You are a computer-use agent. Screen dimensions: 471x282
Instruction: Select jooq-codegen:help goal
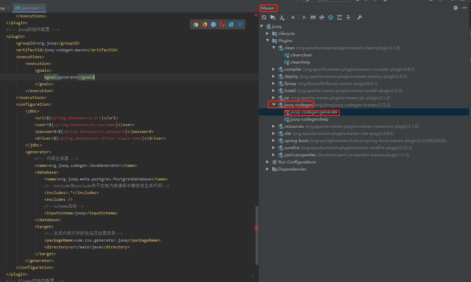309,119
